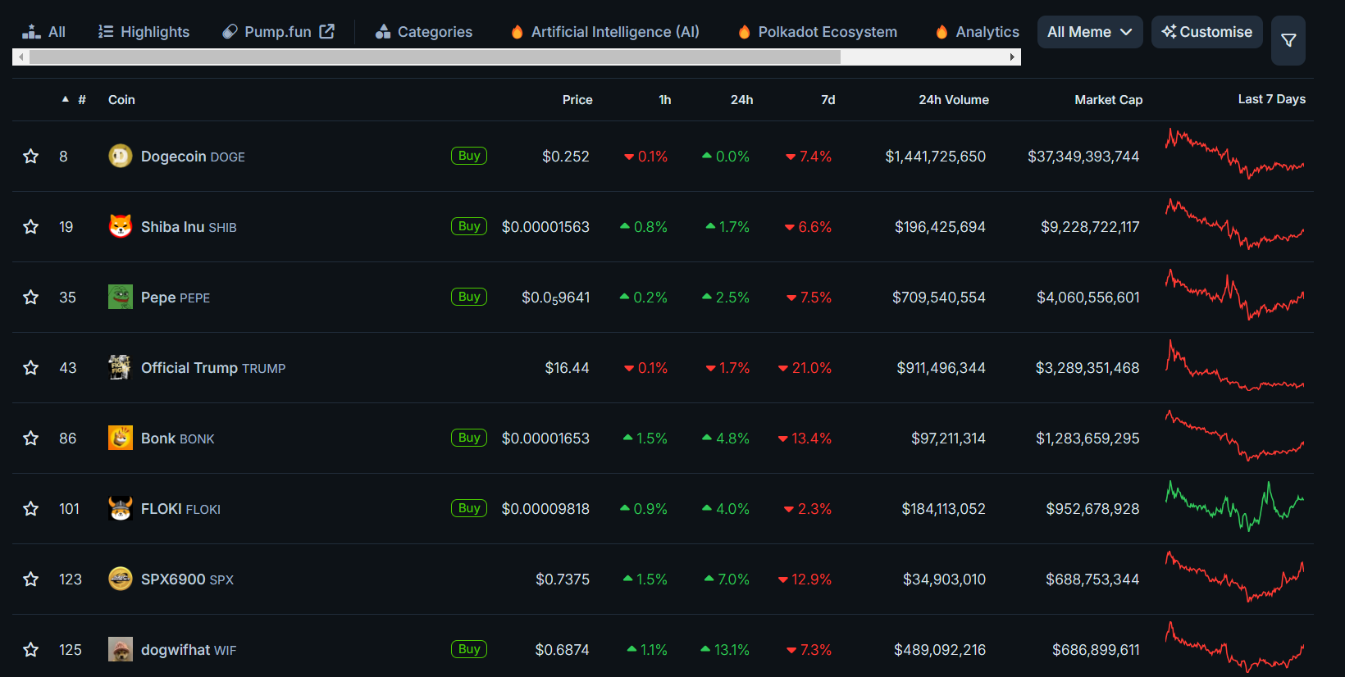1345x677 pixels.
Task: Toggle the FLOKI favorite star
Action: pyautogui.click(x=31, y=508)
